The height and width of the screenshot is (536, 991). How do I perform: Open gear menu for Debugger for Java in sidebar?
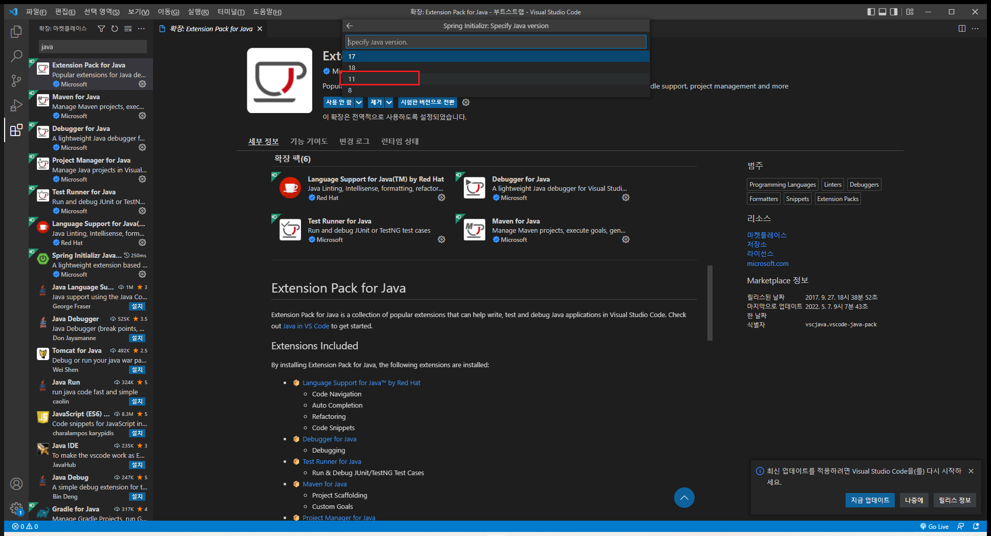tap(142, 147)
